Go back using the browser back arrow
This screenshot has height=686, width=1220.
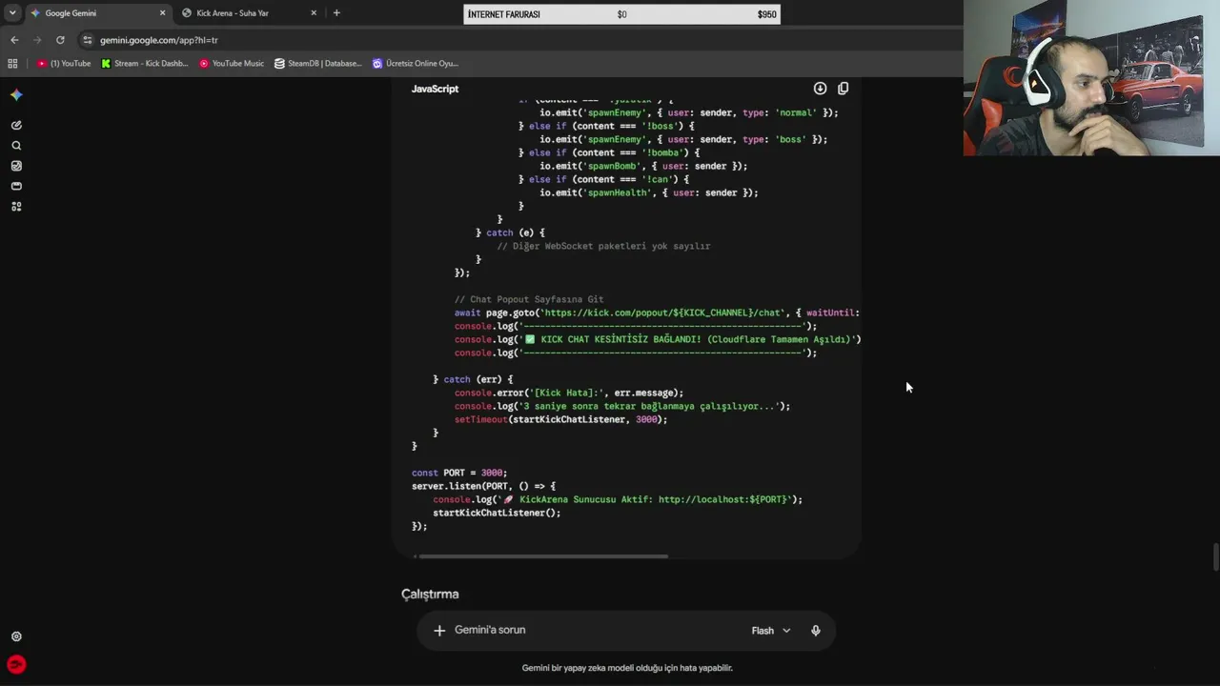coord(14,40)
